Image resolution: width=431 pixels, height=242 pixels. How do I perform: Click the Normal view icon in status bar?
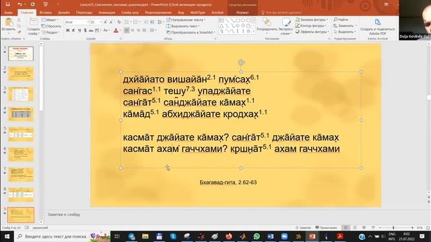(x=345, y=228)
